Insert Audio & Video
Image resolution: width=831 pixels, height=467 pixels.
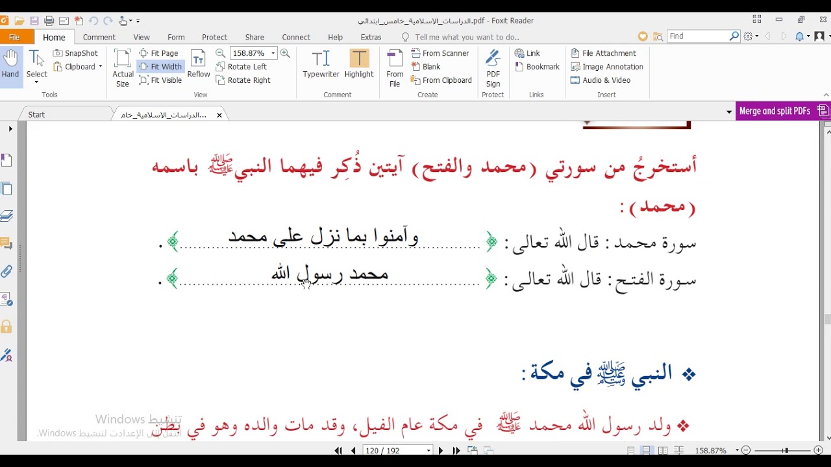[x=601, y=80]
